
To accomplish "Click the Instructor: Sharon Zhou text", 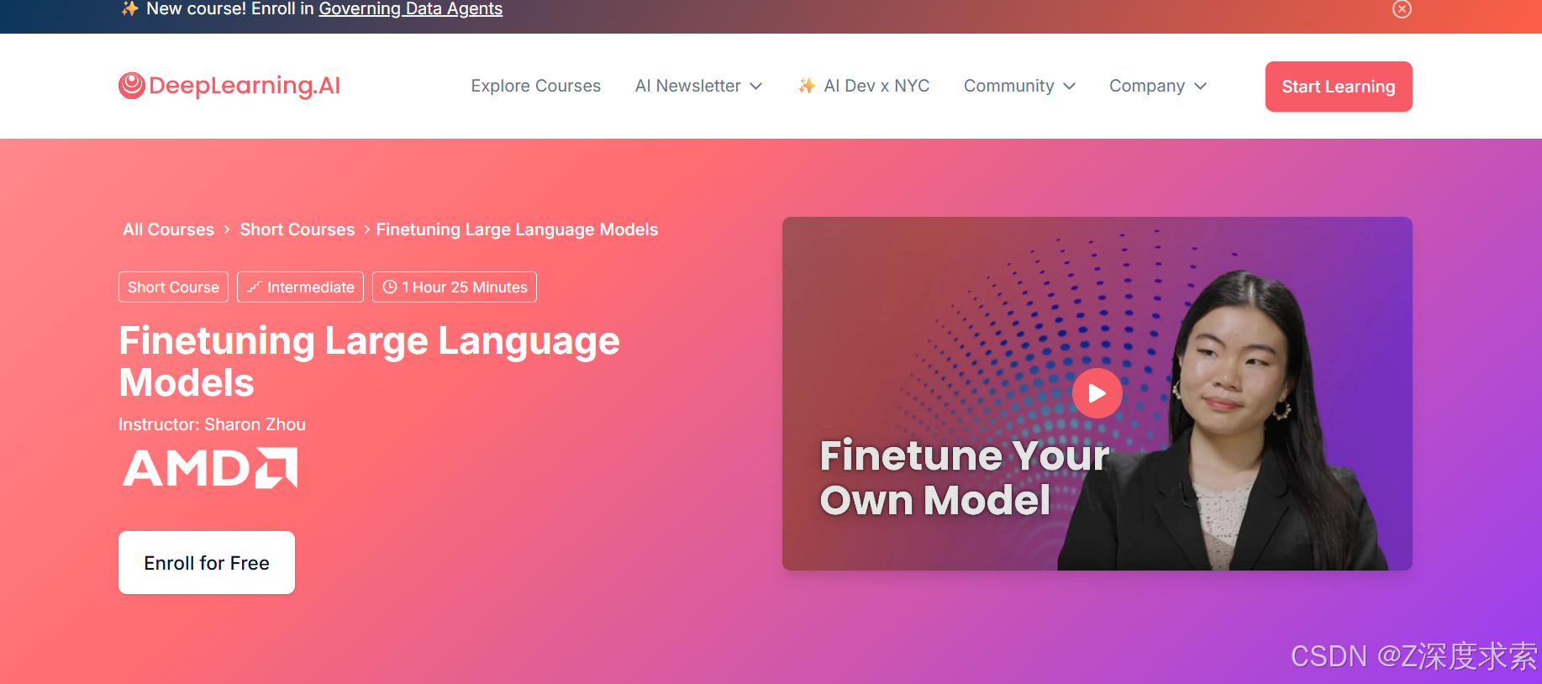I will tap(212, 424).
